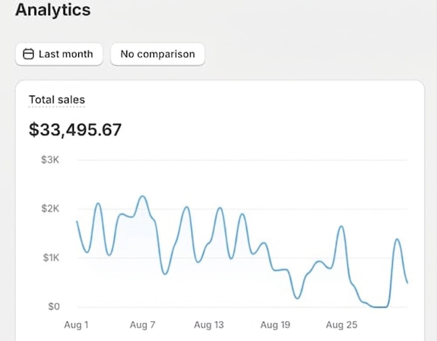This screenshot has height=341, width=437.
Task: Click the Aug 19 x-axis label
Action: [275, 325]
